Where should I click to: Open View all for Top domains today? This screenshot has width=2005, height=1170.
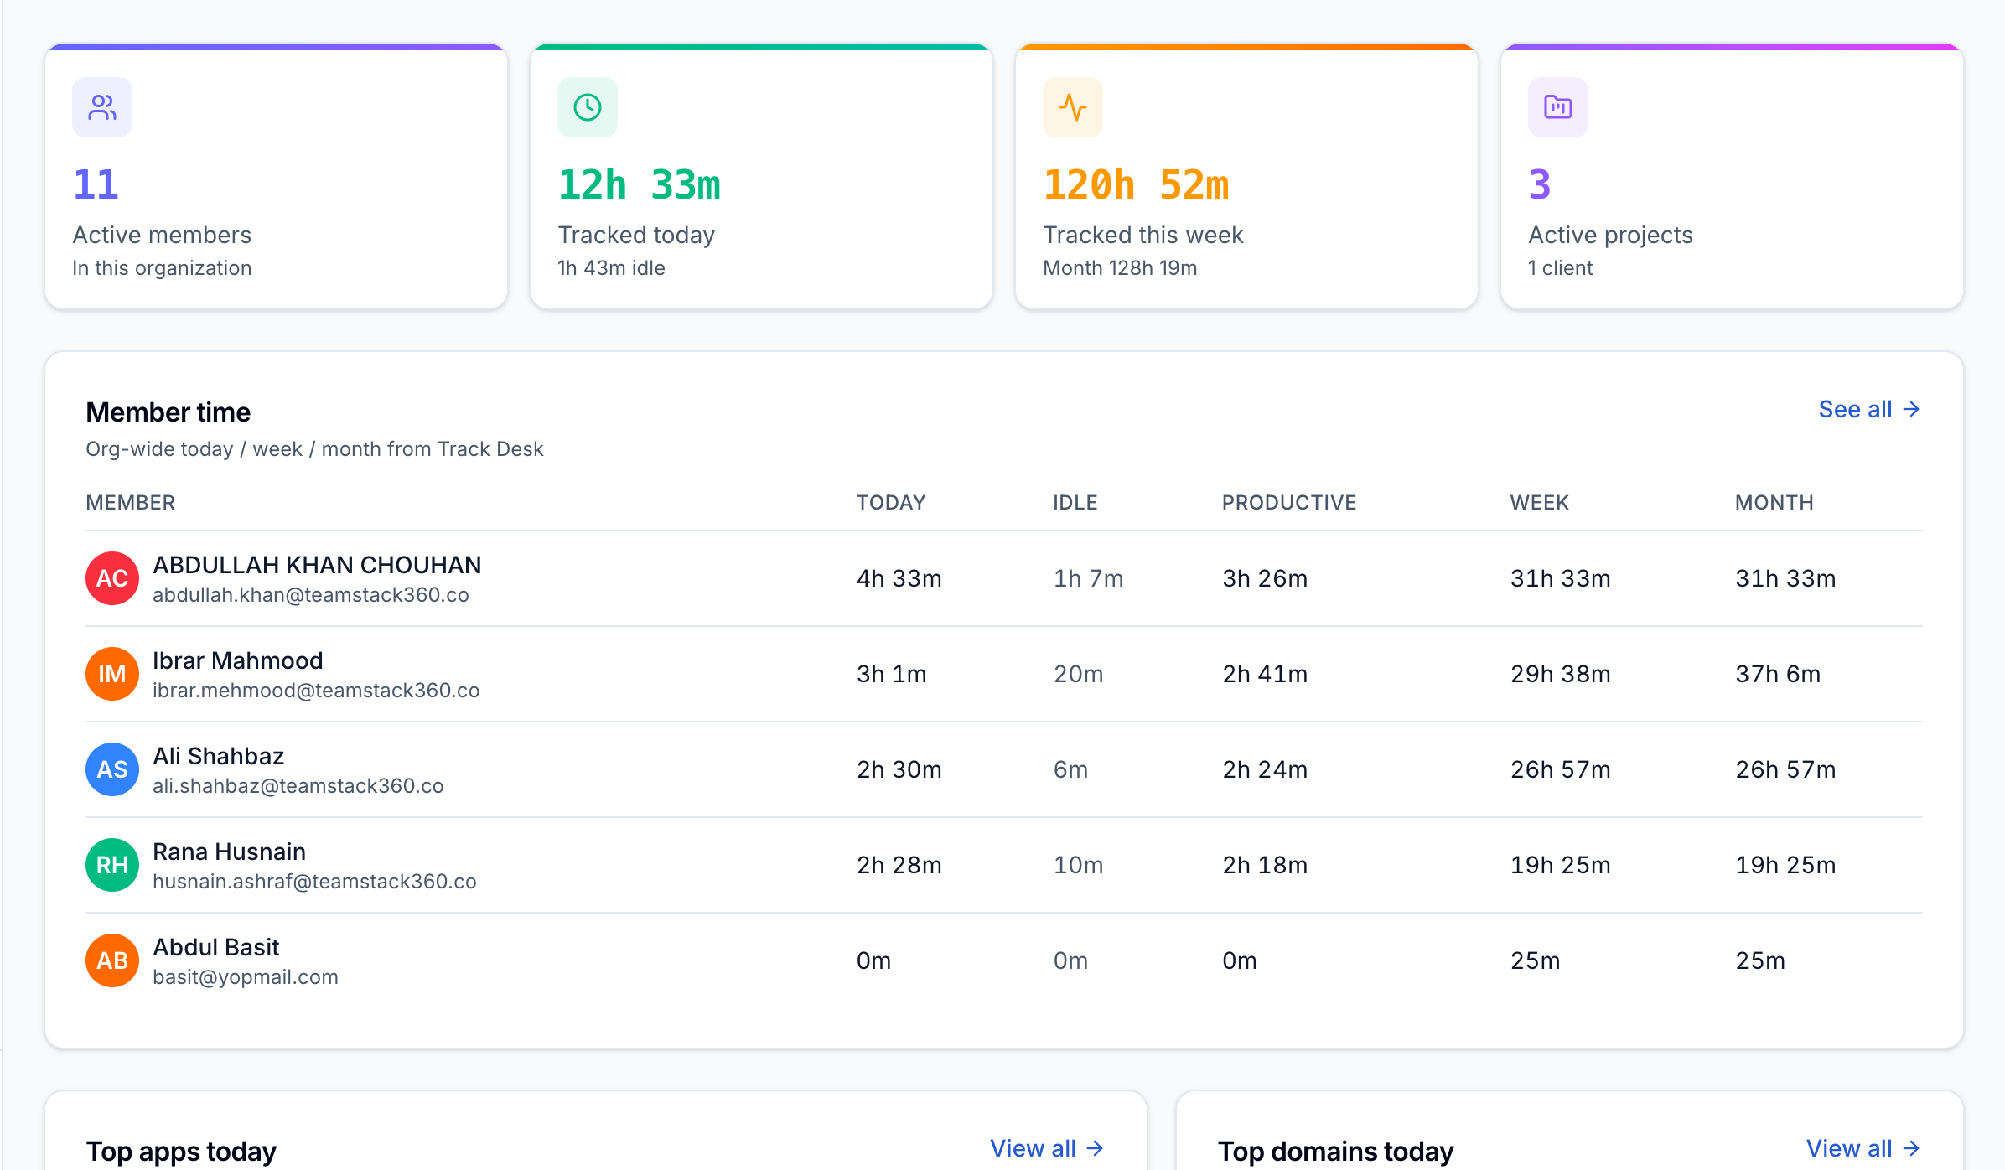coord(1863,1148)
